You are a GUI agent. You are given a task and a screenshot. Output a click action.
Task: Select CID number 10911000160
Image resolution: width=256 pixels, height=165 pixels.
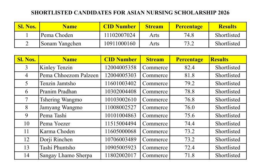(x=120, y=44)
